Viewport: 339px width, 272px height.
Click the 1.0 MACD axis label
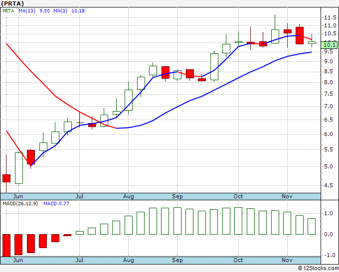point(329,213)
